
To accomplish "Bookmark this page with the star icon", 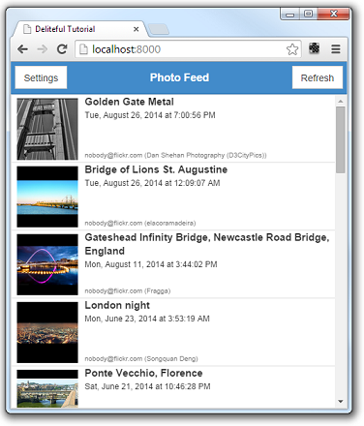I will 292,49.
